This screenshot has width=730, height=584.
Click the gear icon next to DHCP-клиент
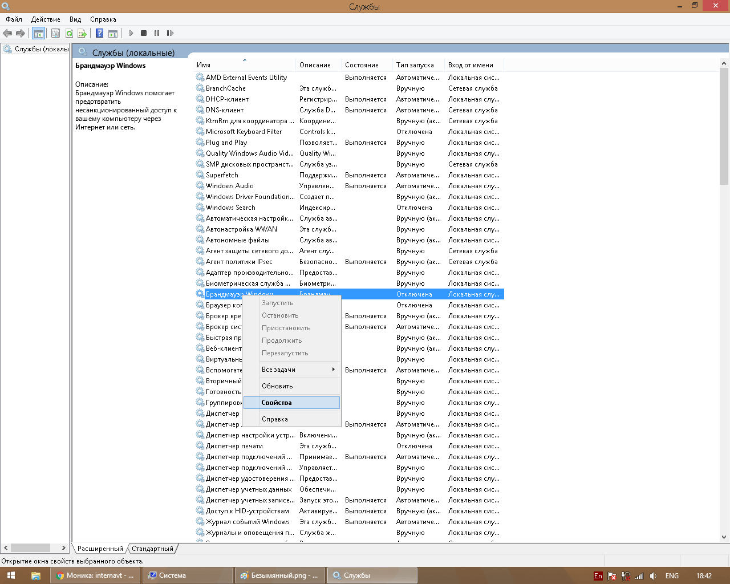tap(200, 99)
